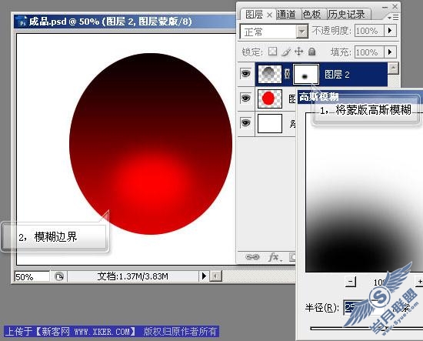The image size is (423, 341).
Task: Open the layer style fx icon
Action: click(275, 257)
